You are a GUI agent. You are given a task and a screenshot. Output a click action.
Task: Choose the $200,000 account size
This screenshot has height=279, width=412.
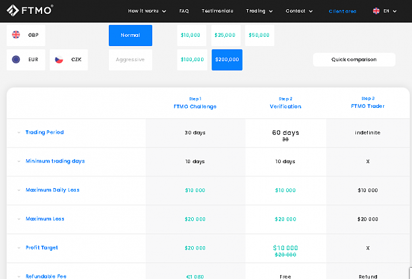coord(227,60)
